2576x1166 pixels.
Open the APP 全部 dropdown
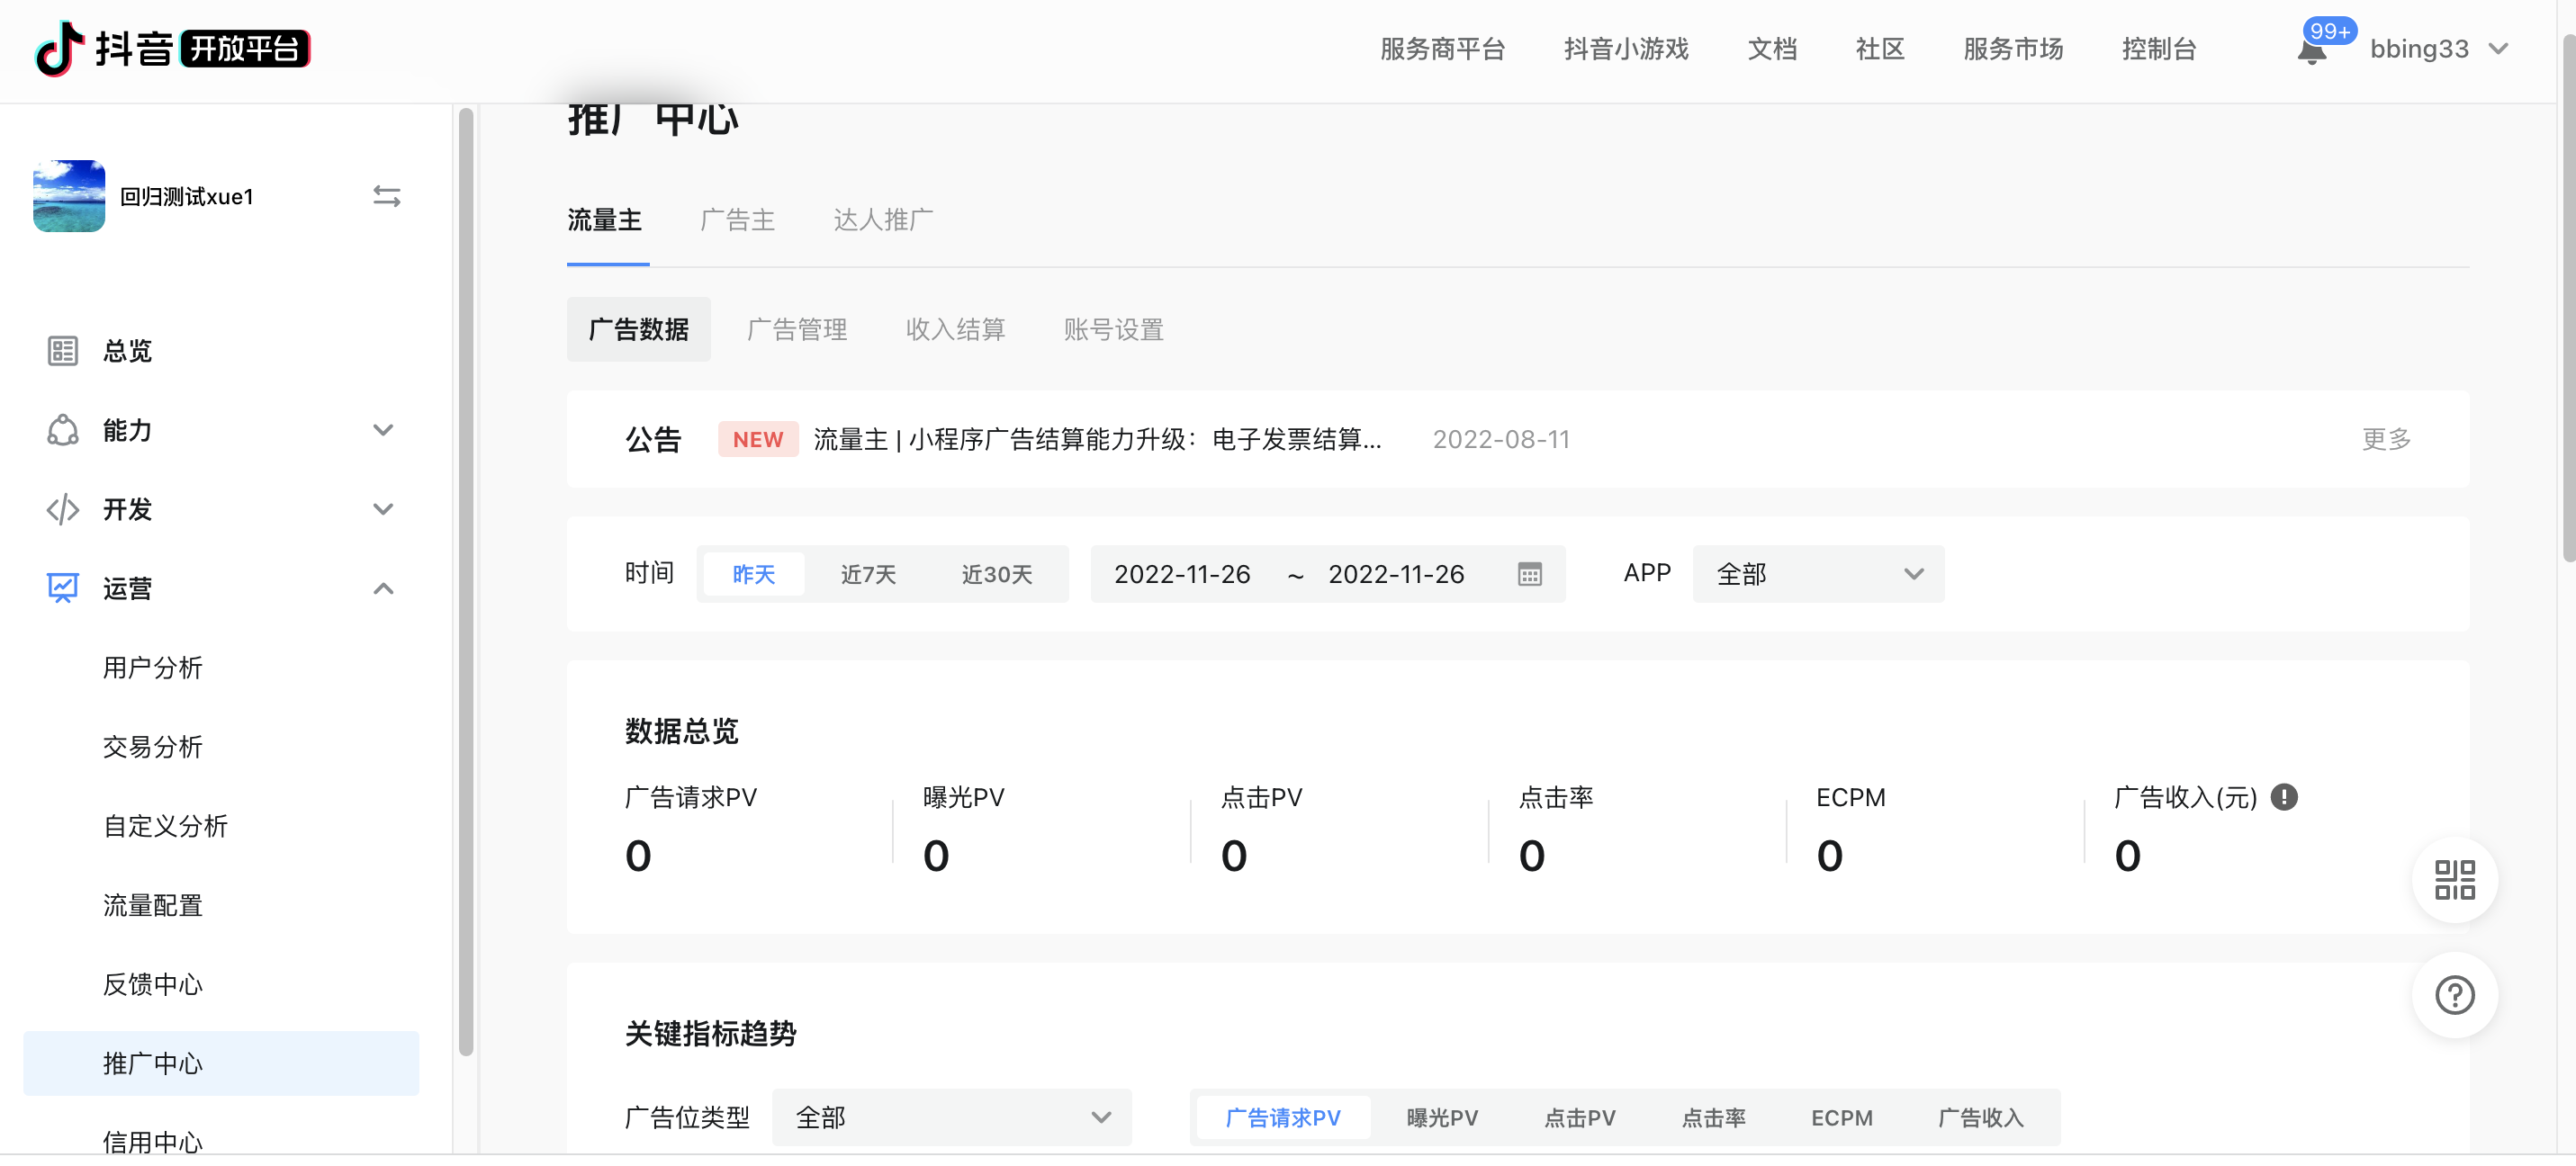pyautogui.click(x=1818, y=574)
